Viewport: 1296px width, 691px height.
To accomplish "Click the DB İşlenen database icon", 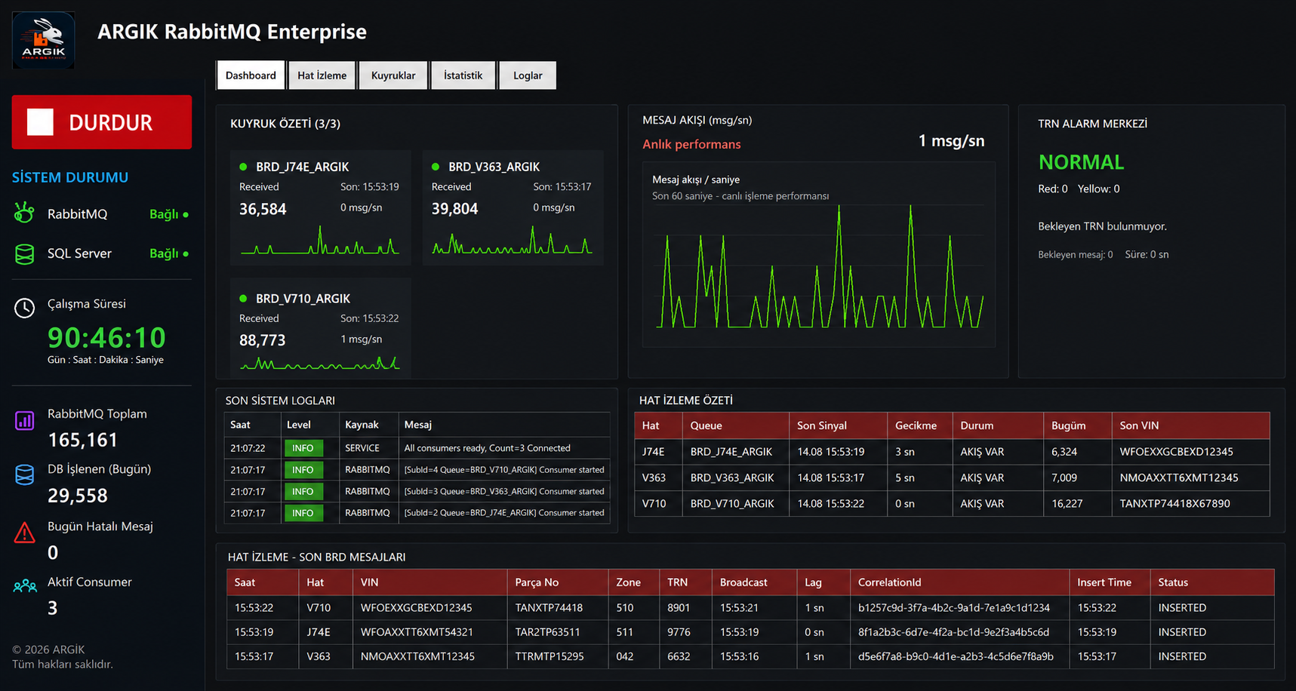I will [x=24, y=475].
